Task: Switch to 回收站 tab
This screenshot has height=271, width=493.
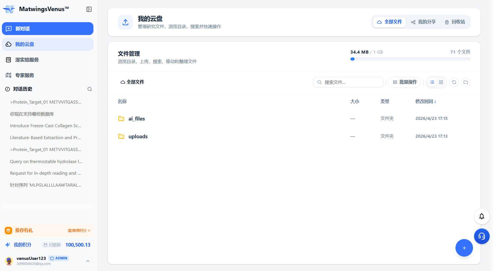Action: pyautogui.click(x=455, y=22)
